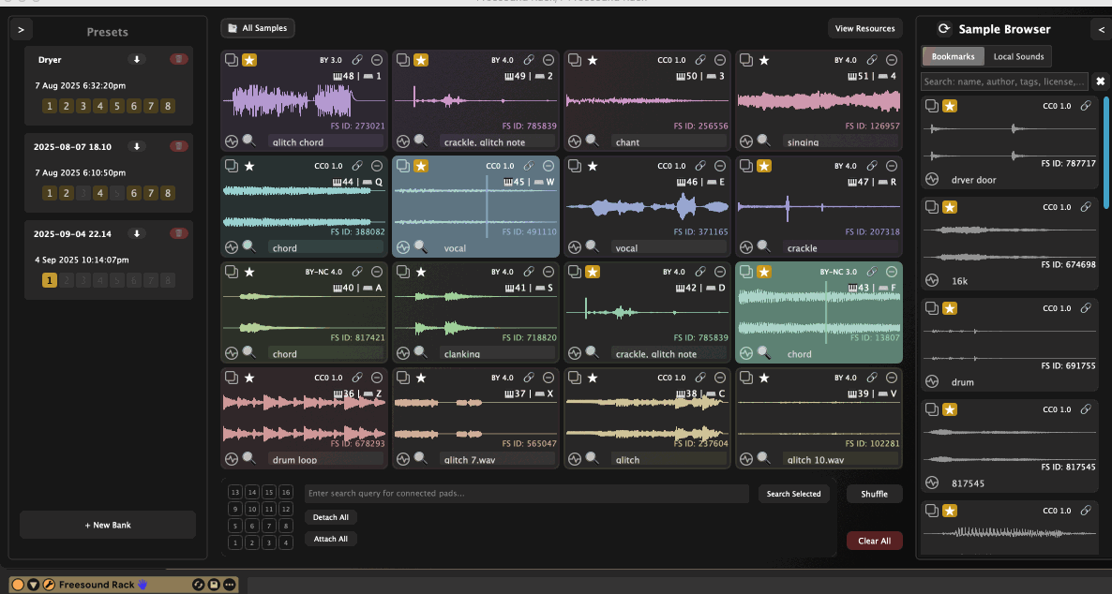
Task: Switch to the Local Sounds tab
Action: [x=1018, y=55]
